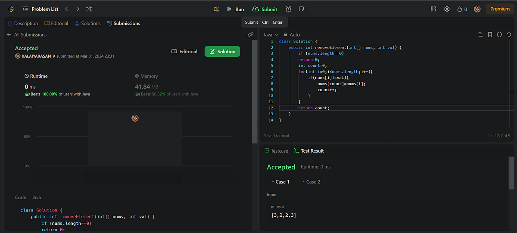Click the test result panel scrollbar
The width and height of the screenshot is (517, 233).
[511, 173]
